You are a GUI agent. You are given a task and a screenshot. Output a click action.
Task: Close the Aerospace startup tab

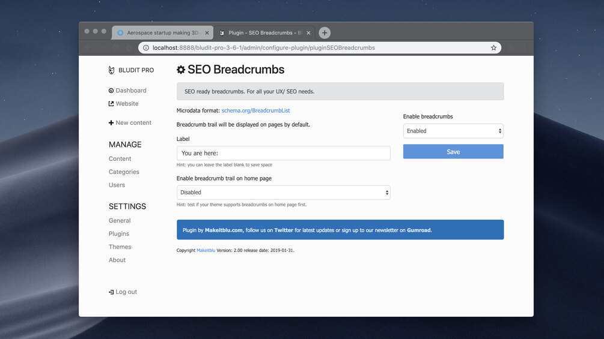(x=207, y=33)
